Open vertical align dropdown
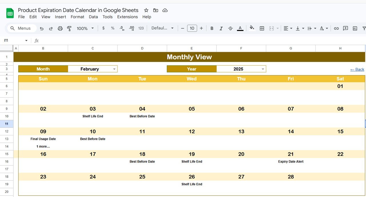 [x=300, y=28]
